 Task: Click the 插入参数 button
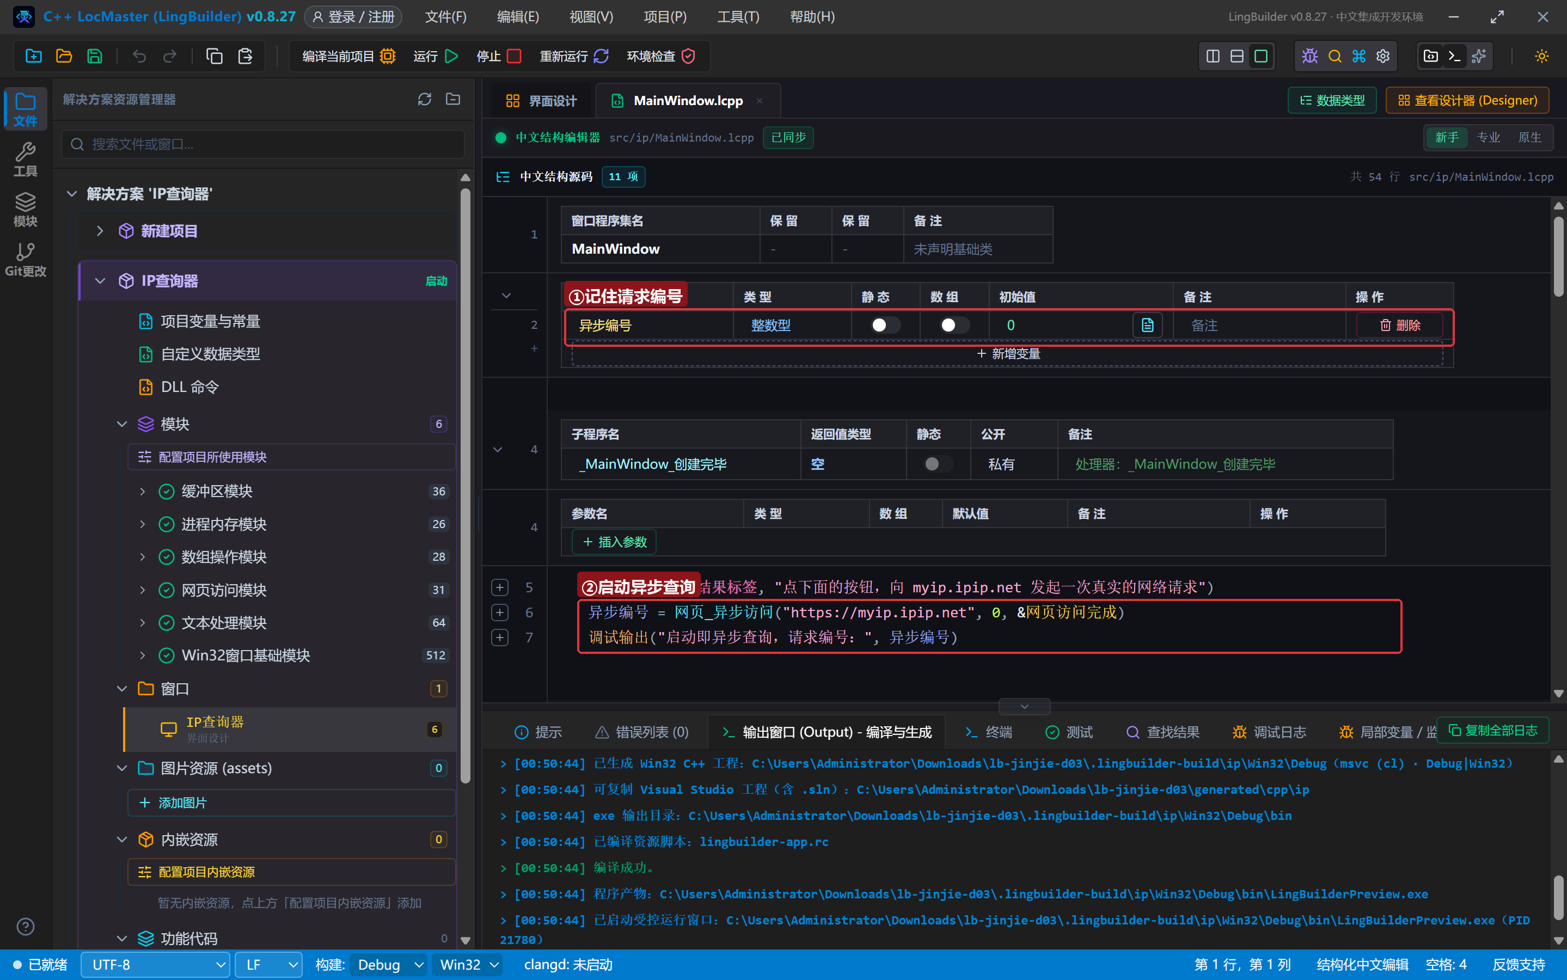[614, 542]
